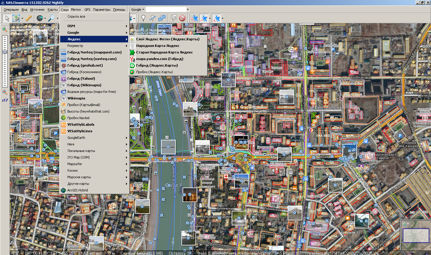This screenshot has height=255, width=431.
Task: Toggle the Гибрид (Космоснимки) layer
Action: point(94,72)
